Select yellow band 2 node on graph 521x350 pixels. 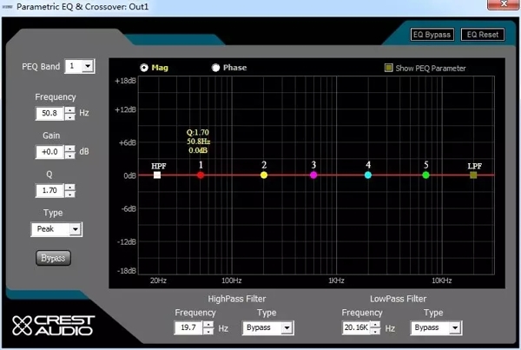264,175
